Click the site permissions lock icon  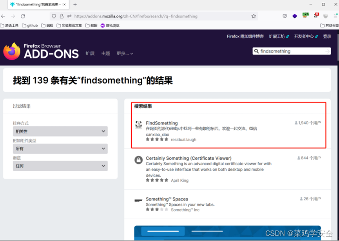click(x=62, y=16)
